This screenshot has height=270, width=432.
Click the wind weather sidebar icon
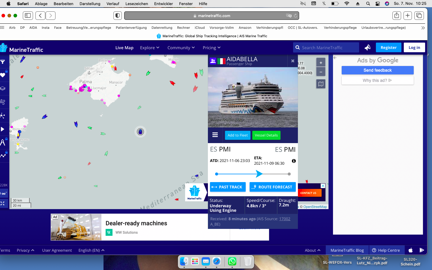pyautogui.click(x=3, y=102)
